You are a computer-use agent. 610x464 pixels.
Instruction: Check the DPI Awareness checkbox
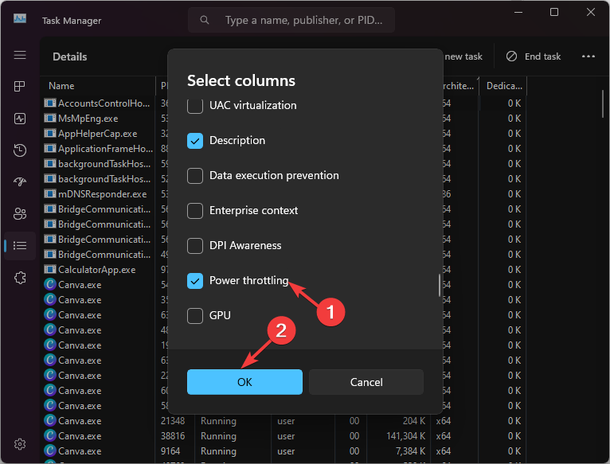coord(195,245)
